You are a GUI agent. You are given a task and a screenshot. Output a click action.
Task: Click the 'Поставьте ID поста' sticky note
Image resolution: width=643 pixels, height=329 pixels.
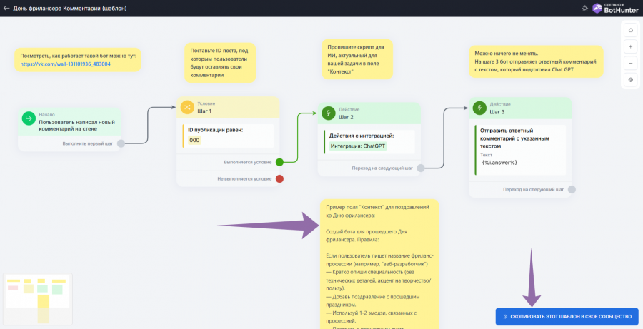coord(220,63)
